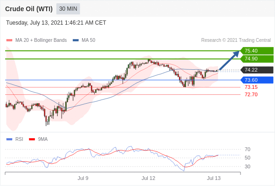Click the 73.60 blue pivot tag

257,80
